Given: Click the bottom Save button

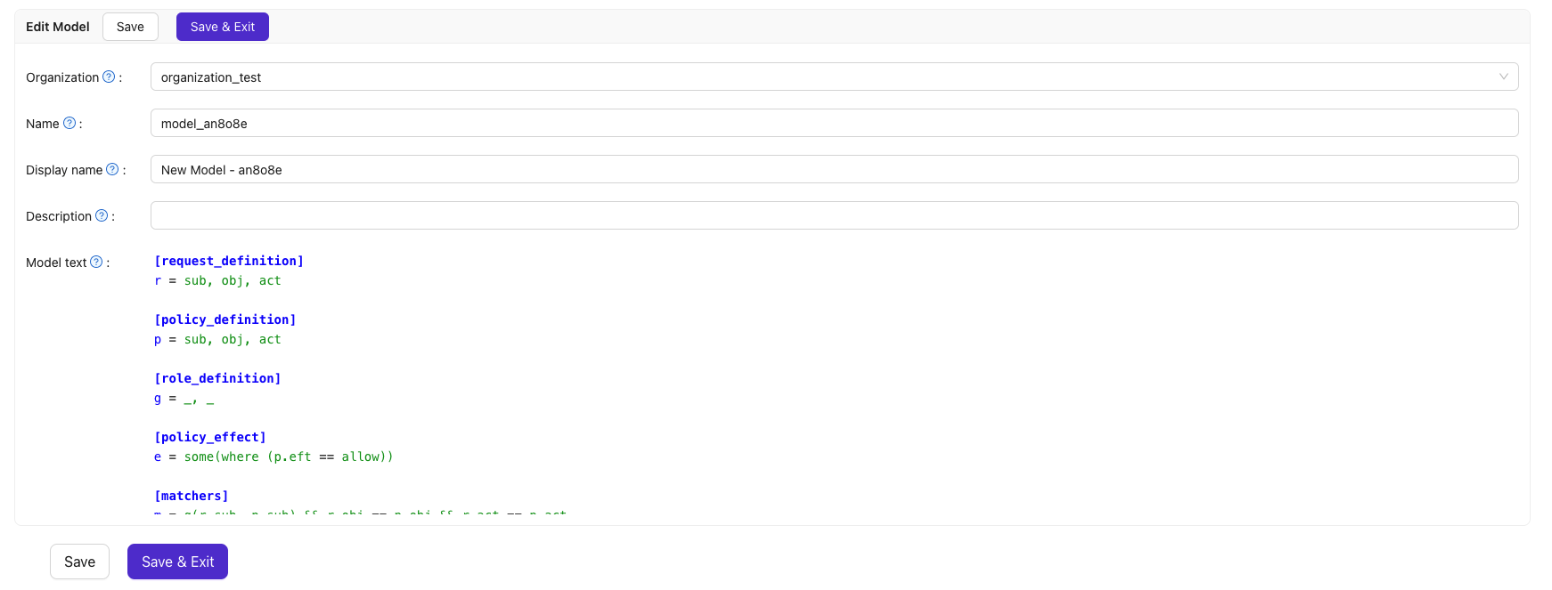Looking at the screenshot, I should pyautogui.click(x=79, y=562).
